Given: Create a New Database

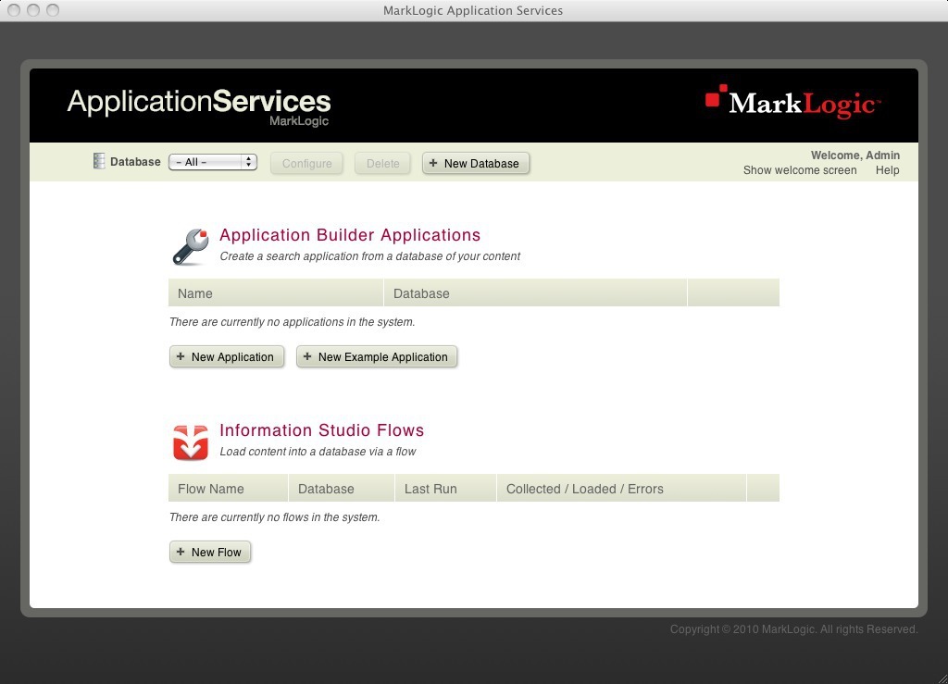Looking at the screenshot, I should [475, 163].
